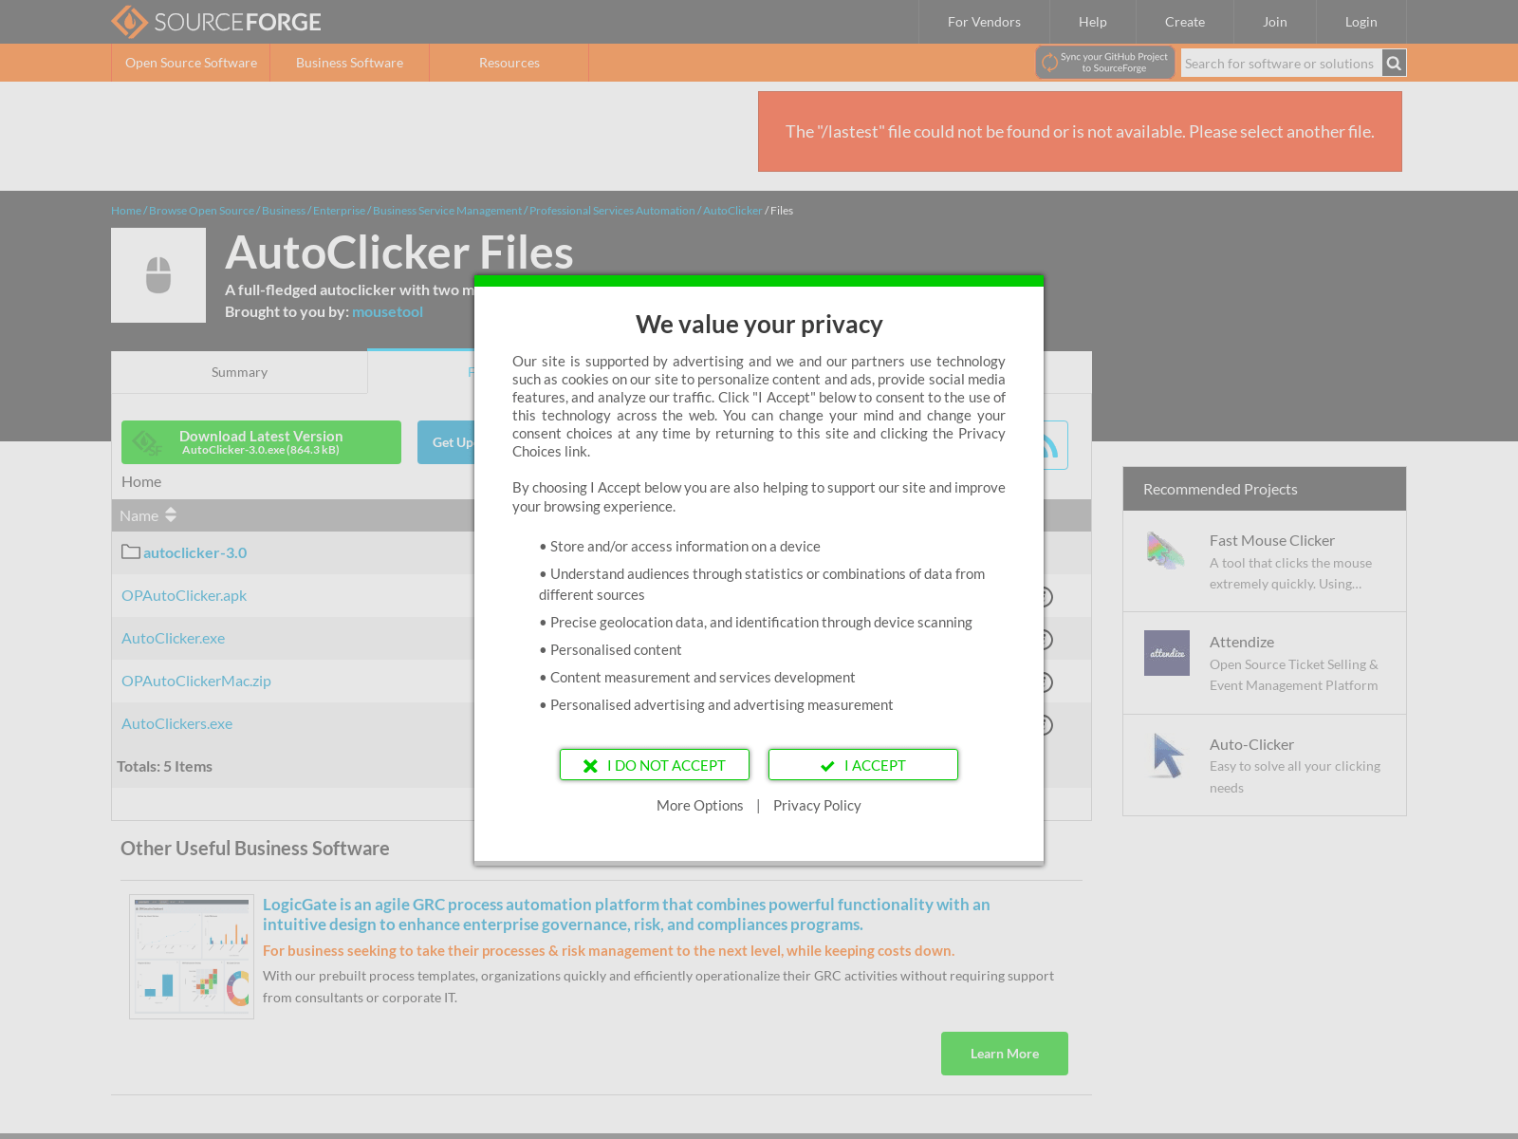The width and height of the screenshot is (1518, 1139).
Task: Open OPAutoClickerMac.zip file
Action: point(196,681)
